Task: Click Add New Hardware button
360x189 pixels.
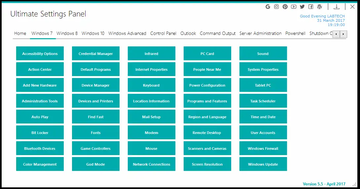Action: 40,85
